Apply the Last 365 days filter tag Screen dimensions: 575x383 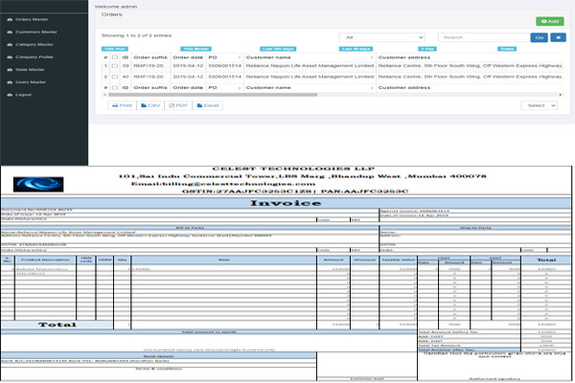click(x=278, y=49)
